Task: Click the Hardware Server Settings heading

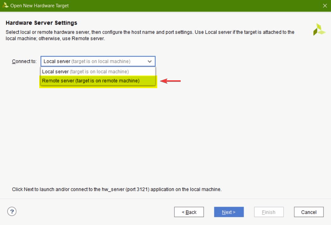Action: [x=41, y=23]
